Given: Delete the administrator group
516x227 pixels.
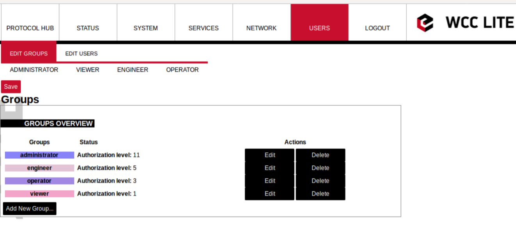Looking at the screenshot, I should (x=320, y=155).
